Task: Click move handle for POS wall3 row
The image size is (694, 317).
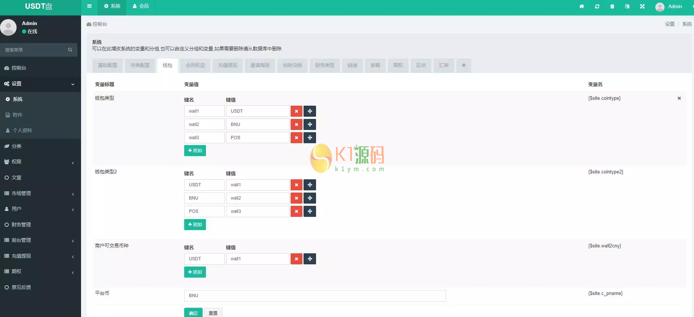Action: point(310,211)
